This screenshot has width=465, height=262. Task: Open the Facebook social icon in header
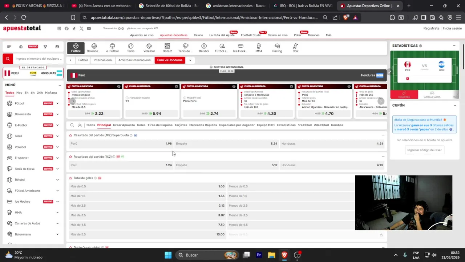click(x=66, y=28)
